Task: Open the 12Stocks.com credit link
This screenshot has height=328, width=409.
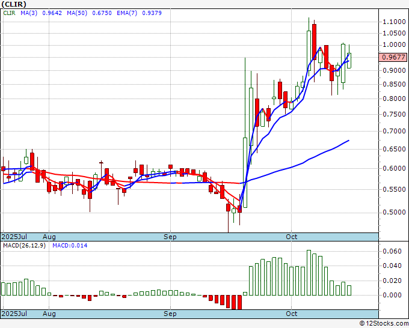Action: coord(384,324)
